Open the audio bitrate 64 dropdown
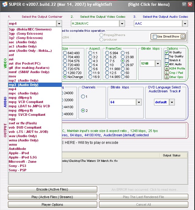This screenshot has width=195, height=210. 139,102
